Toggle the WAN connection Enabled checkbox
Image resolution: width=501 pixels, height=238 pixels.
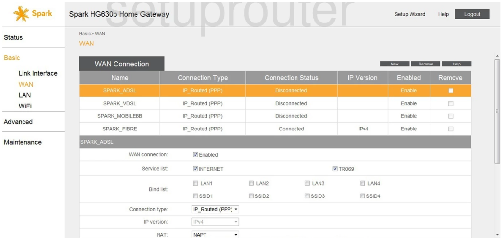(x=196, y=155)
